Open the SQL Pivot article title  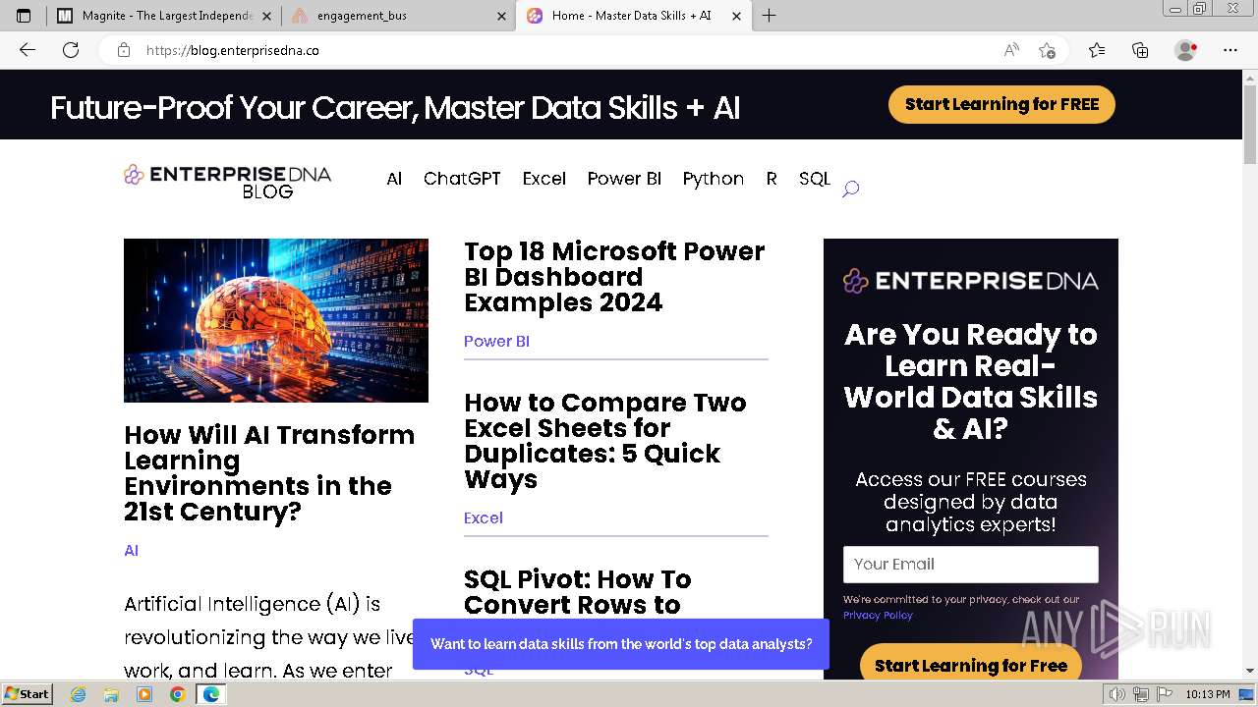(x=578, y=592)
